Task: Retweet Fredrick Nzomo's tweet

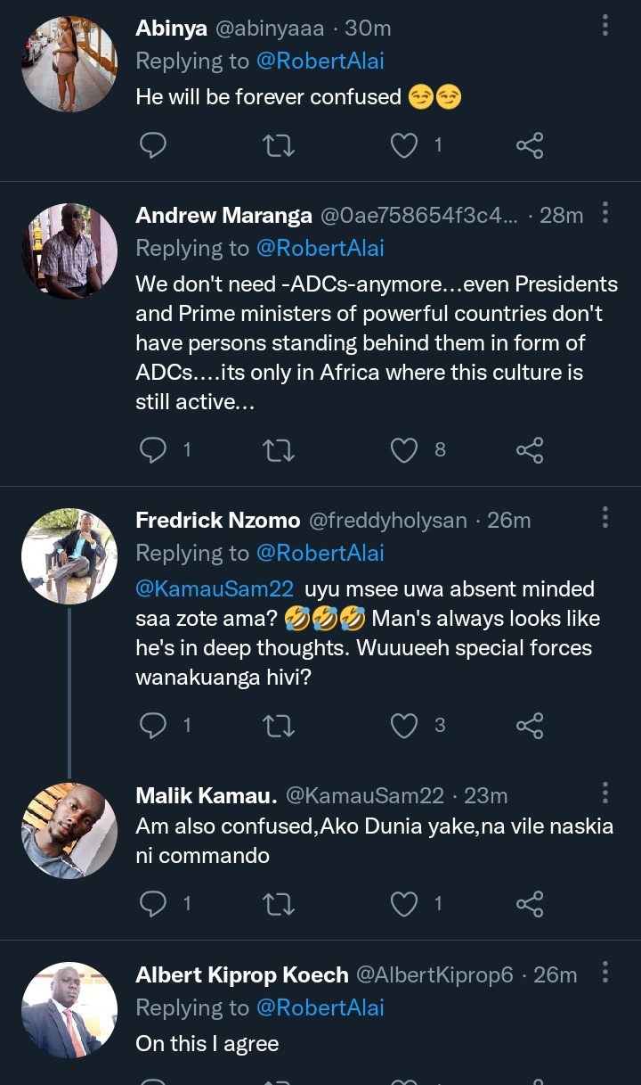Action: (x=279, y=726)
